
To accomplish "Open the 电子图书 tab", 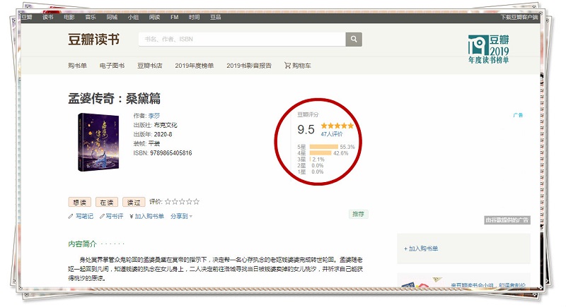I will [x=112, y=66].
